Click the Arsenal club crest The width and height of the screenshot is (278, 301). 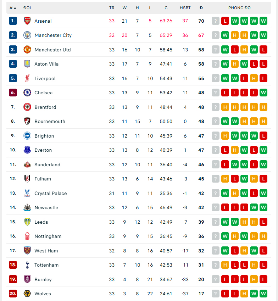coord(28,21)
